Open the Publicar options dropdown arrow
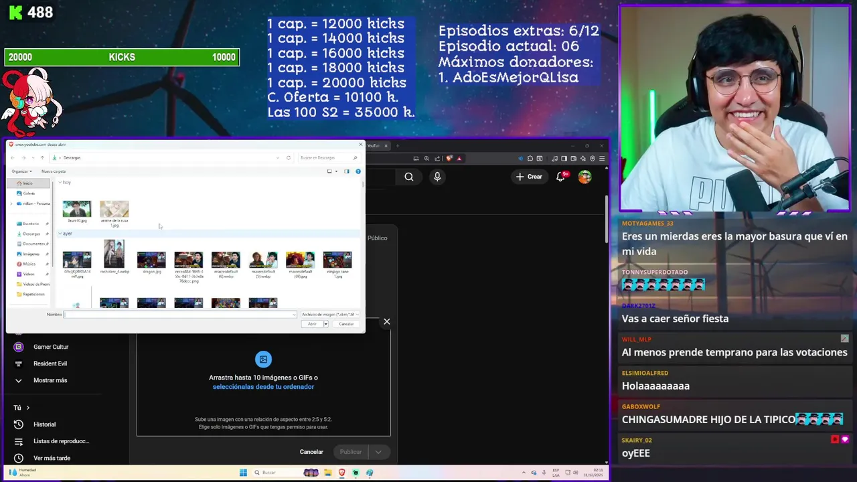857x482 pixels. click(x=378, y=452)
